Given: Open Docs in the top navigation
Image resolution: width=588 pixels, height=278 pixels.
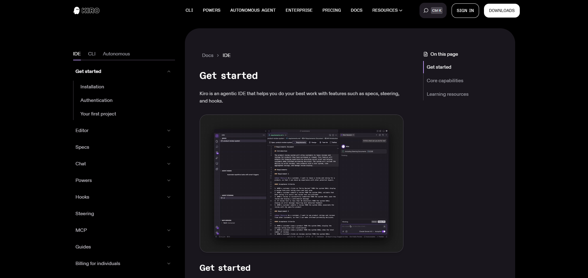Looking at the screenshot, I should [x=357, y=10].
